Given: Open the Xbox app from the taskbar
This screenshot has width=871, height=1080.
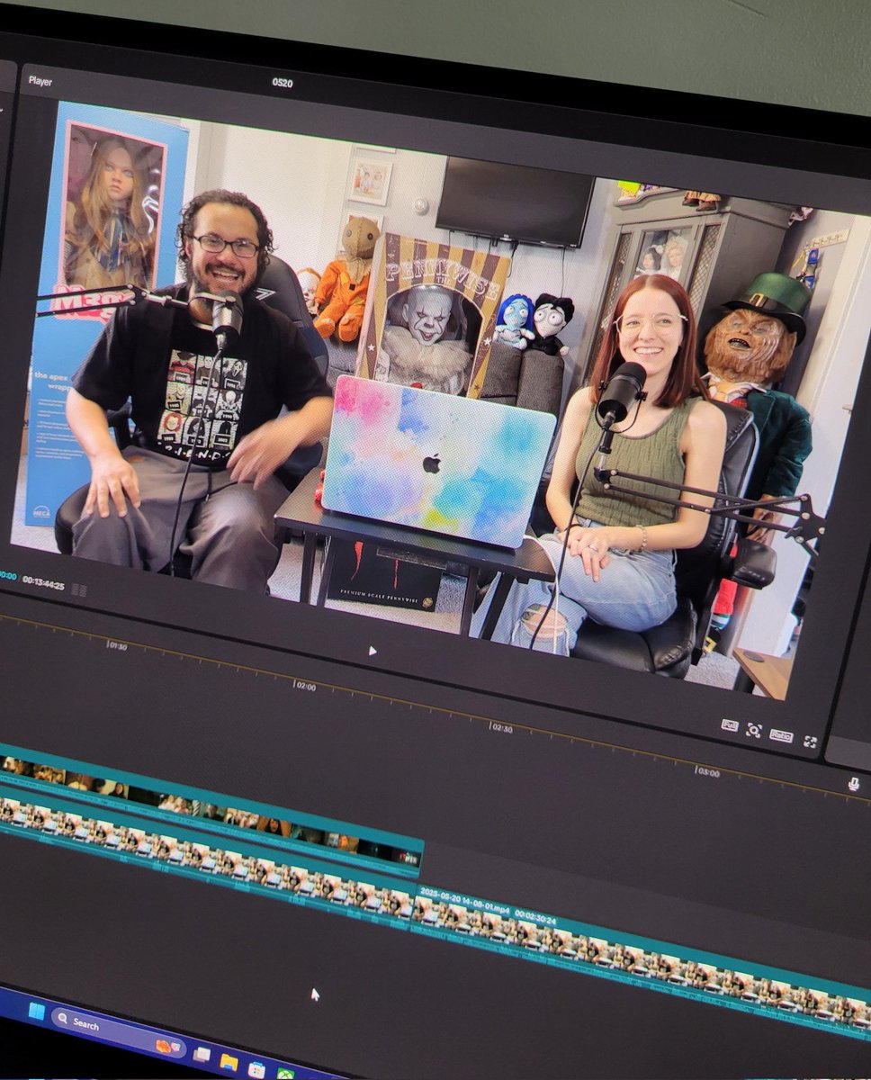Looking at the screenshot, I should (x=285, y=1074).
